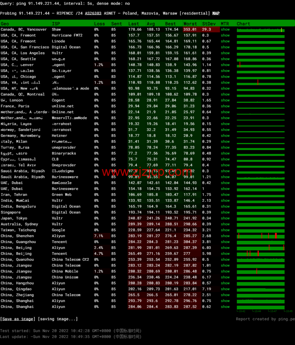Click the Worst column header
Screen dimensions: 295x345
pyautogui.click(x=190, y=24)
